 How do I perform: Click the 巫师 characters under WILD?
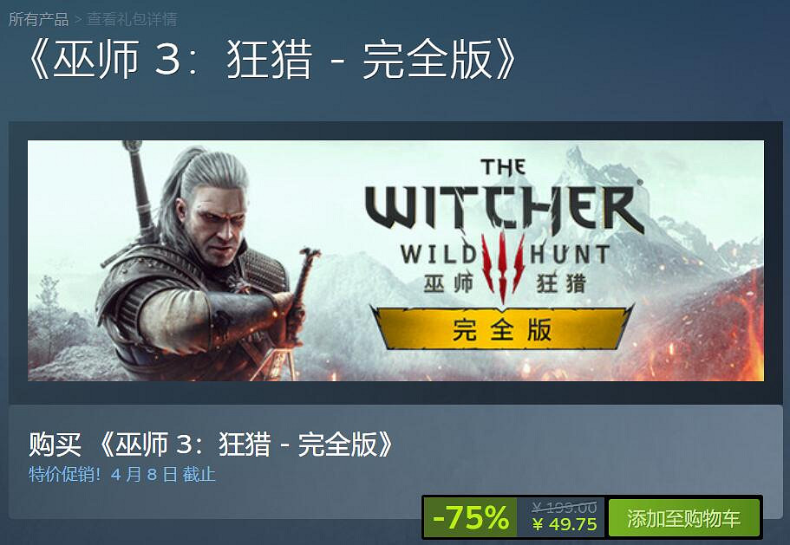pos(448,283)
